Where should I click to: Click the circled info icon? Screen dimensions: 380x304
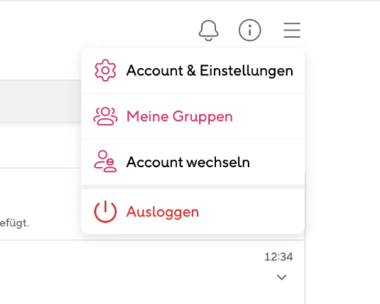[x=250, y=30]
